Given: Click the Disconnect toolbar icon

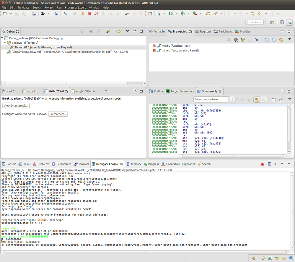Looking at the screenshot, I should coord(96,14).
